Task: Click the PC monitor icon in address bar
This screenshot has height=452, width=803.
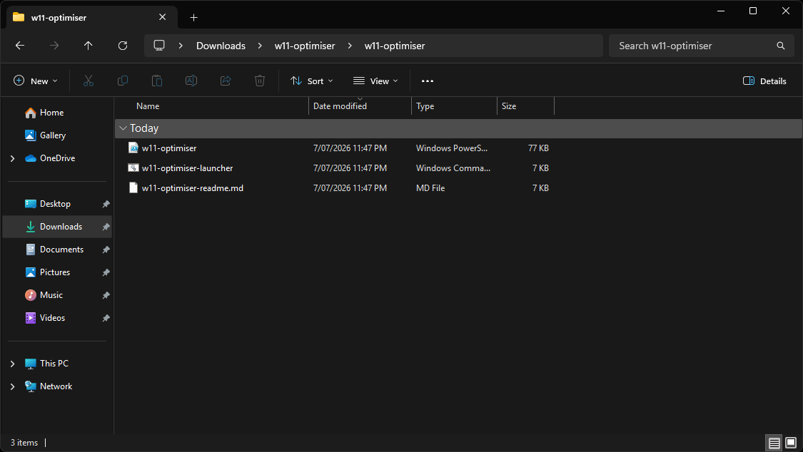Action: [159, 46]
